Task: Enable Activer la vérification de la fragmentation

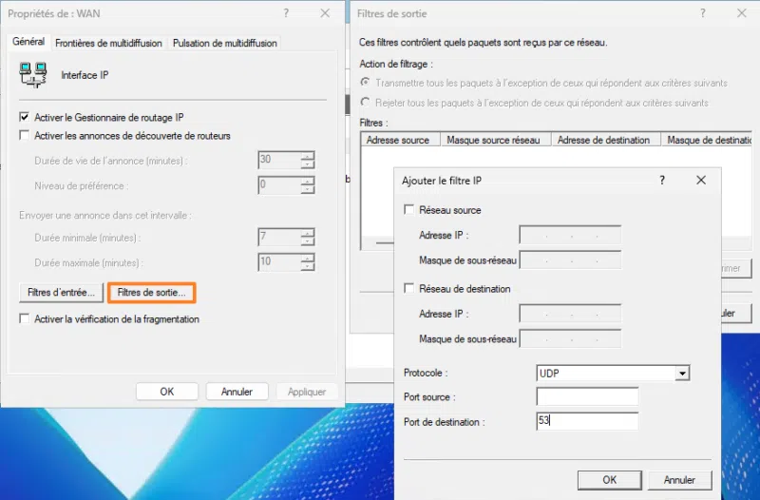Action: [25, 319]
